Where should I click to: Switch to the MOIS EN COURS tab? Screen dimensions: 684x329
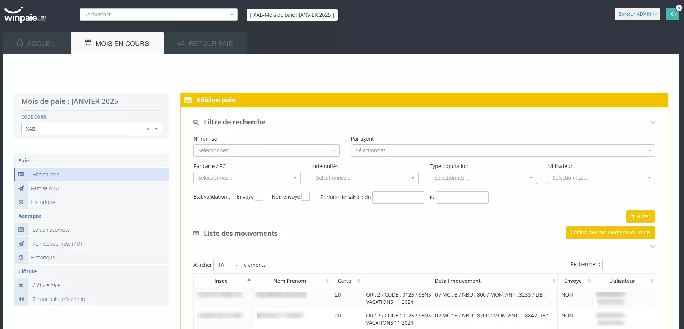pyautogui.click(x=117, y=43)
